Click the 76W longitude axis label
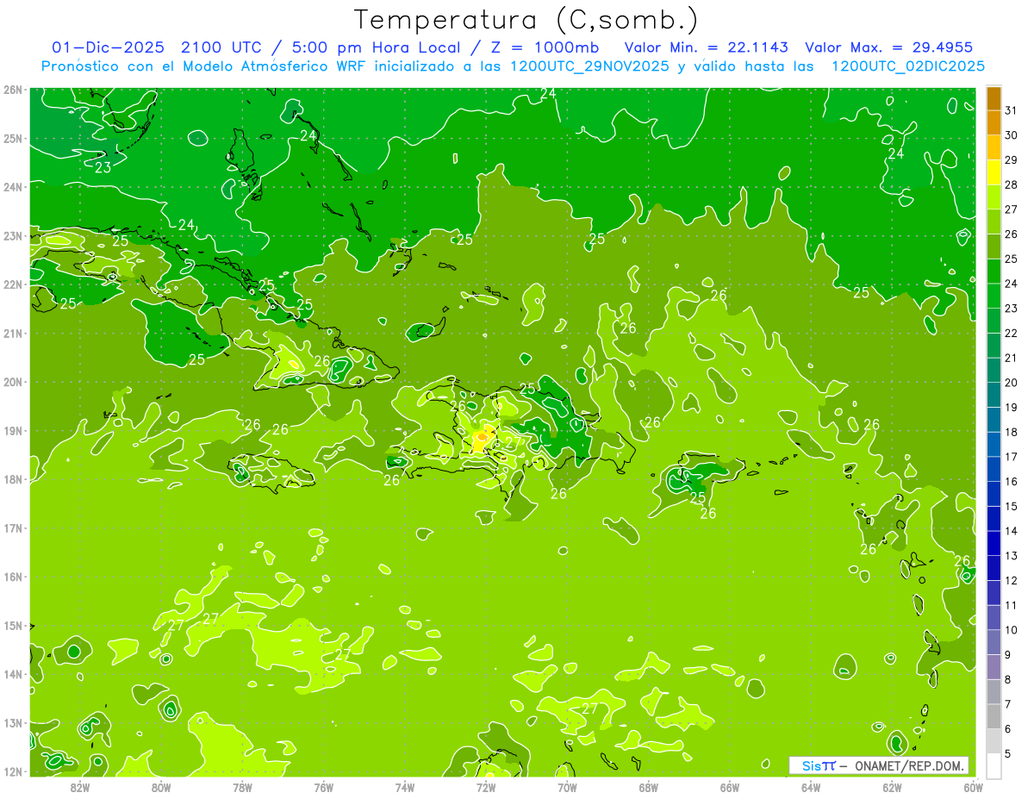This screenshot has width=1034, height=799. pyautogui.click(x=323, y=787)
